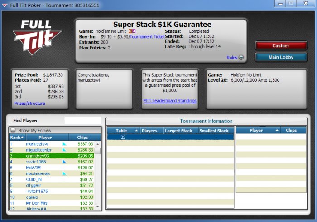Sort tables by Largest Stack column
The width and height of the screenshot is (317, 222).
click(181, 131)
